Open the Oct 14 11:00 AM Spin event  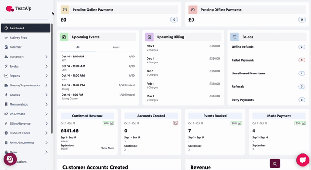98,77
